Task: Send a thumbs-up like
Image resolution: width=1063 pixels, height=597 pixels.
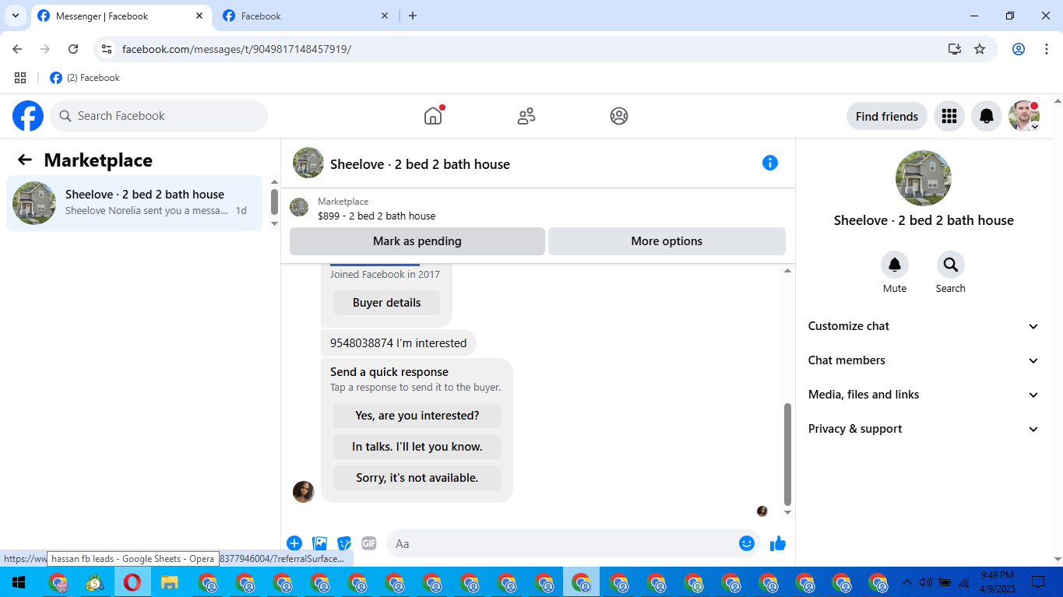Action: tap(778, 543)
